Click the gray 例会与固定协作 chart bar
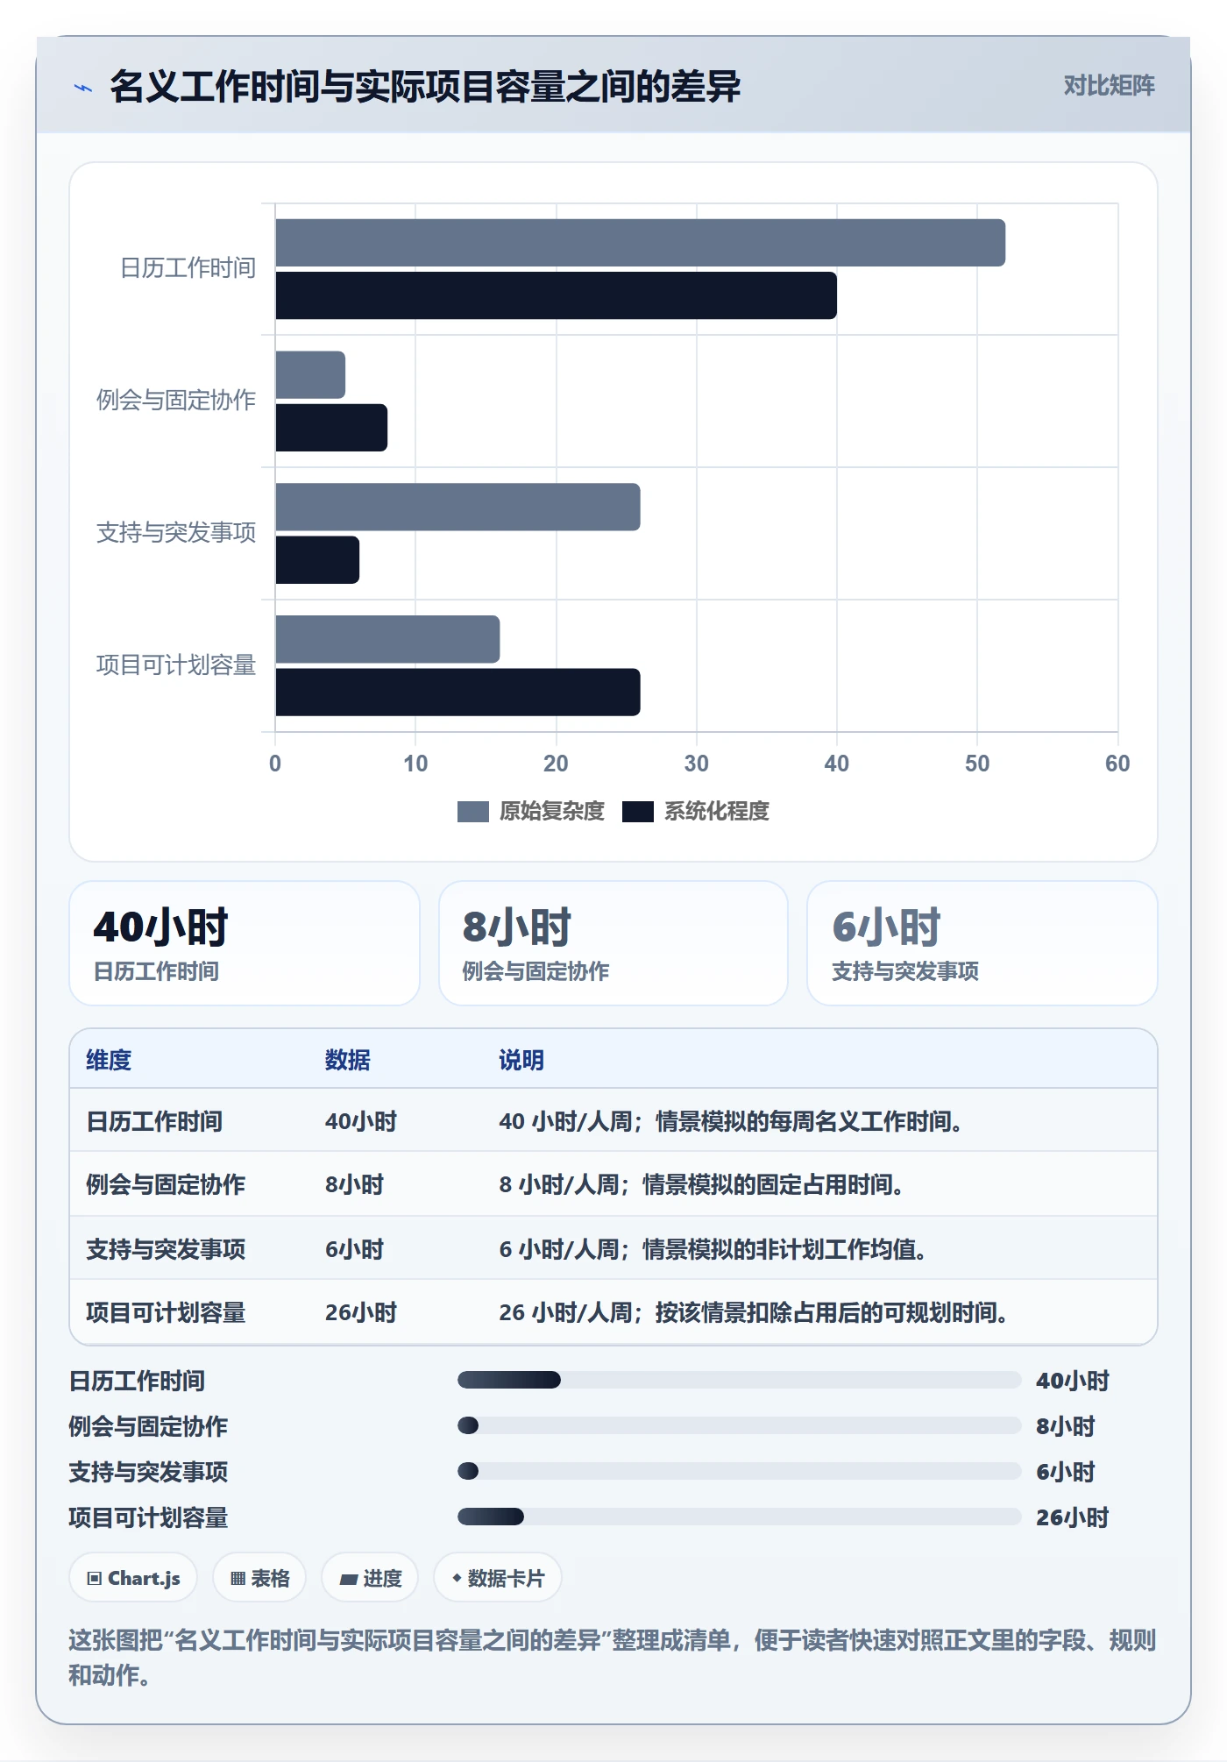Screen dimensions: 1227x1762 [x=310, y=375]
